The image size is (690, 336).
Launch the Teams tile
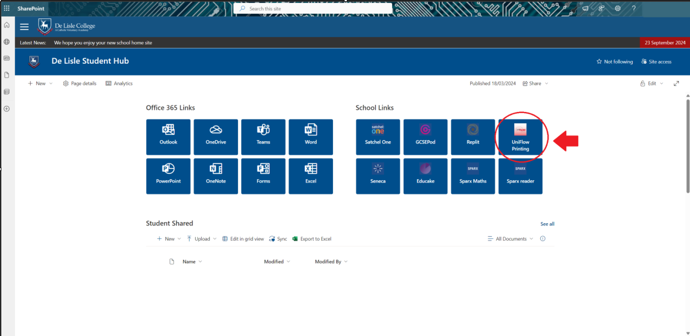pos(263,137)
